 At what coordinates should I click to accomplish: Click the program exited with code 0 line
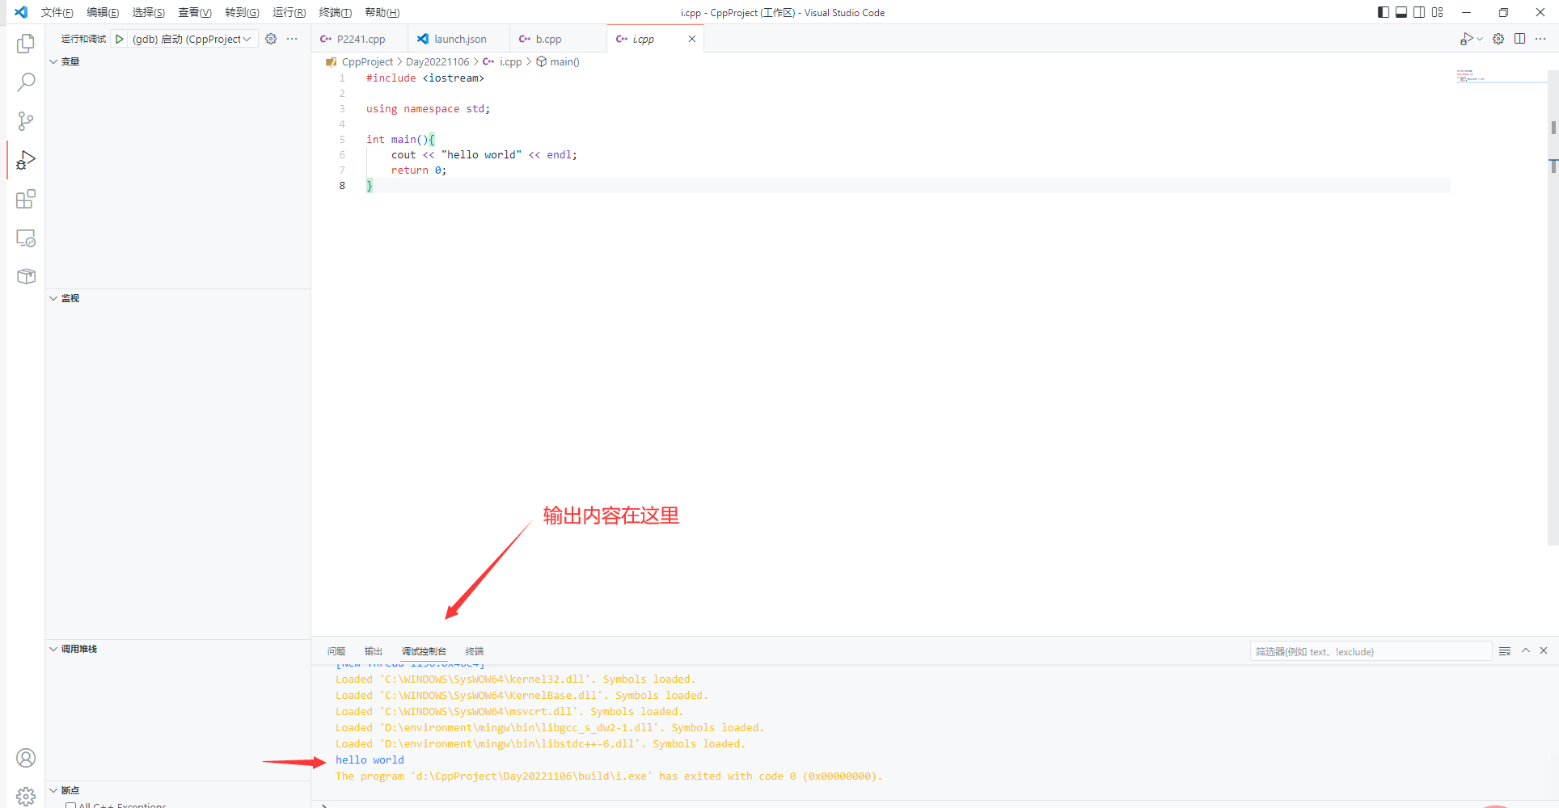coord(609,776)
